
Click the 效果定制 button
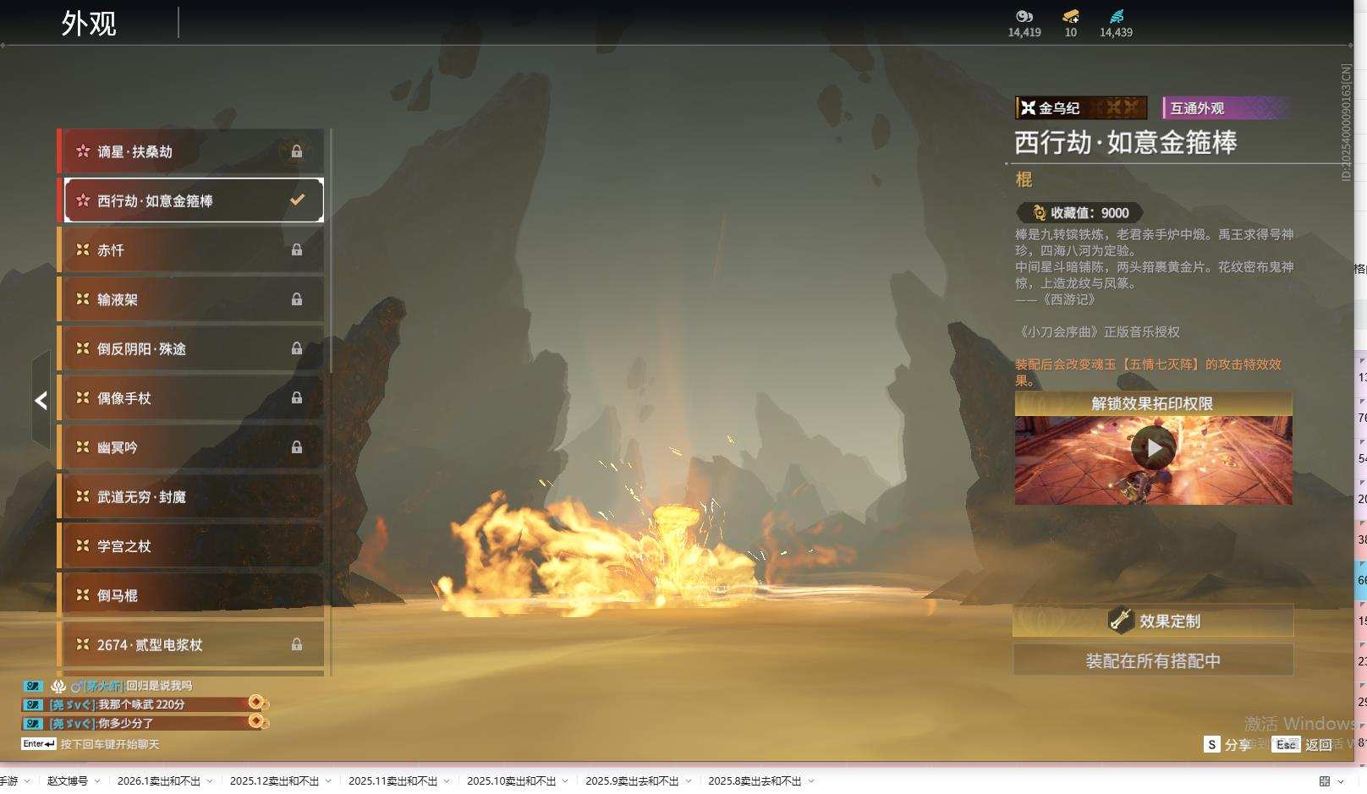tap(1153, 621)
